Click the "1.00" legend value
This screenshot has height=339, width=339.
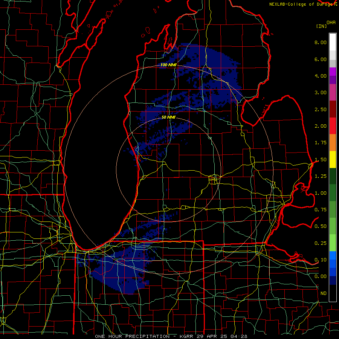point(321,193)
